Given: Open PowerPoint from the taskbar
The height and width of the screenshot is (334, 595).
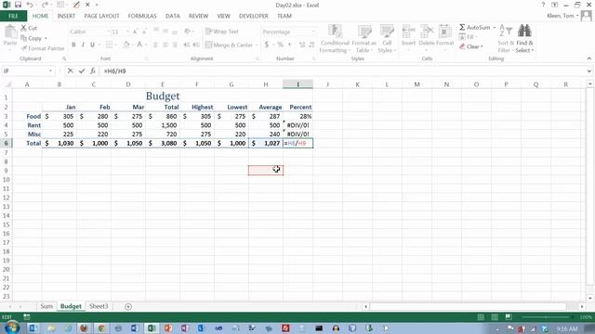Looking at the screenshot, I should click(168, 328).
